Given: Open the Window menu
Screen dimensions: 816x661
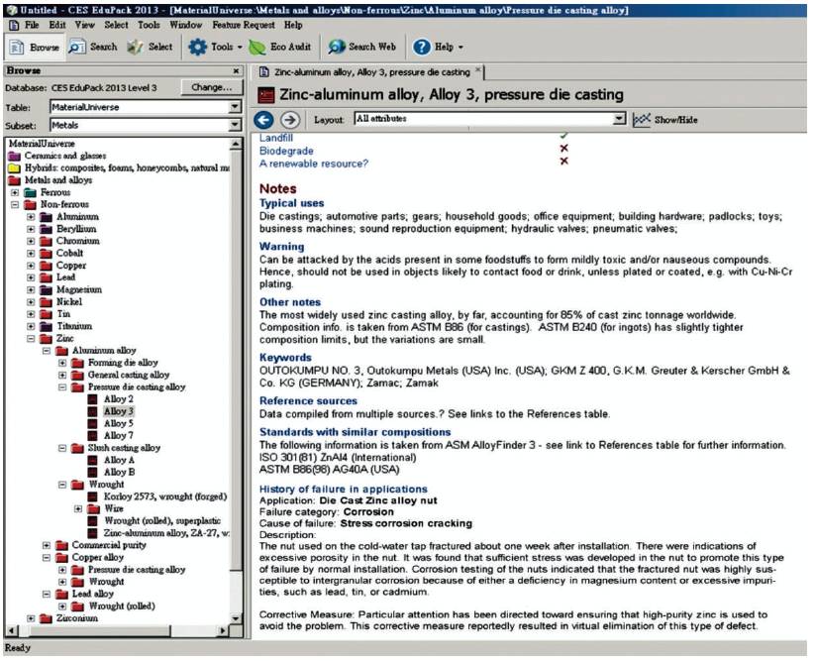Looking at the screenshot, I should [x=186, y=25].
